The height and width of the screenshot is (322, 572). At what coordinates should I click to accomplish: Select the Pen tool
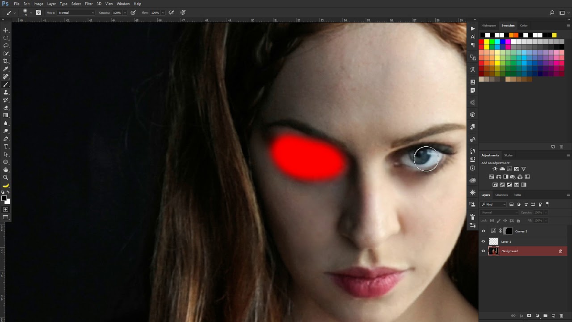(6, 139)
